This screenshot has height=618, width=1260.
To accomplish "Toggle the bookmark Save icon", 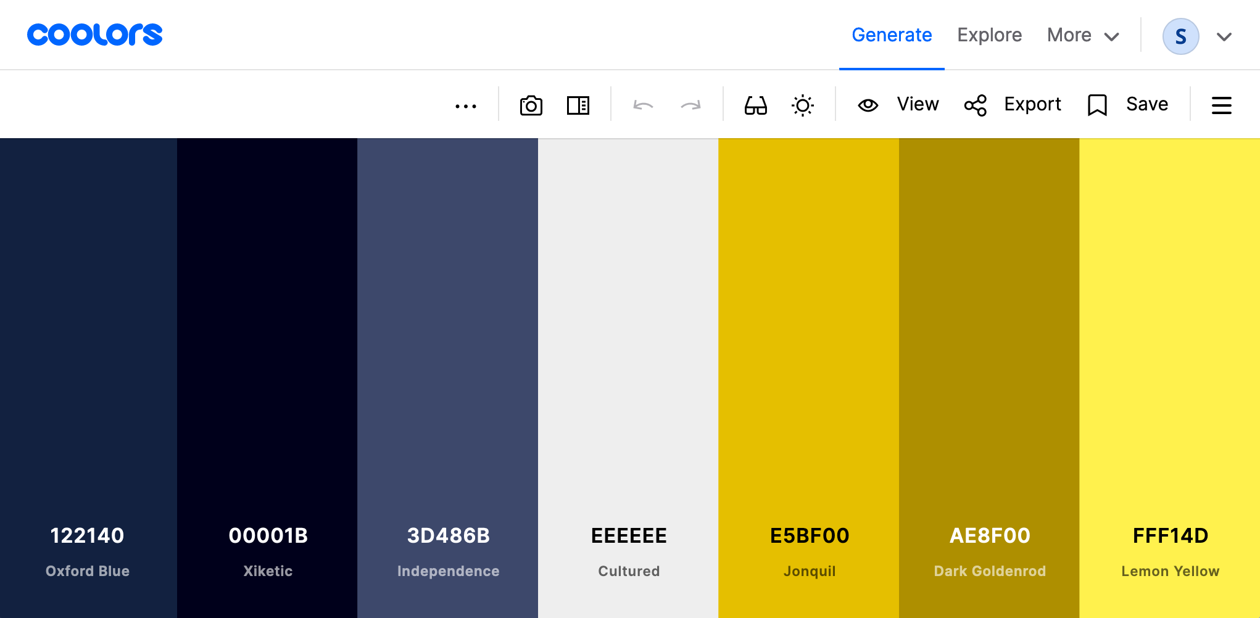I will tap(1097, 104).
